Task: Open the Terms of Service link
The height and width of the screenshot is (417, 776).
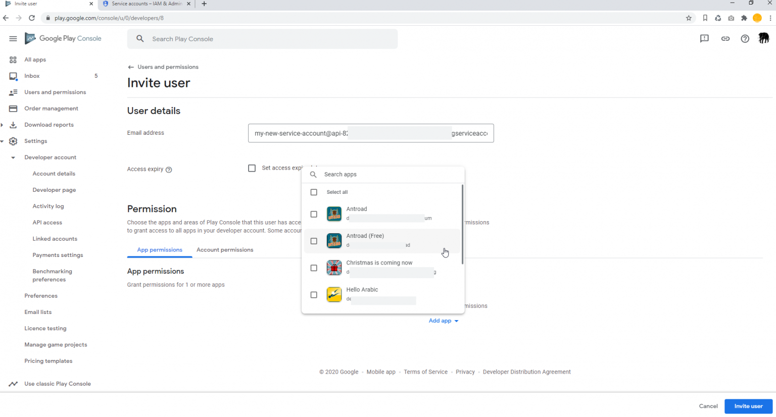Action: tap(425, 372)
